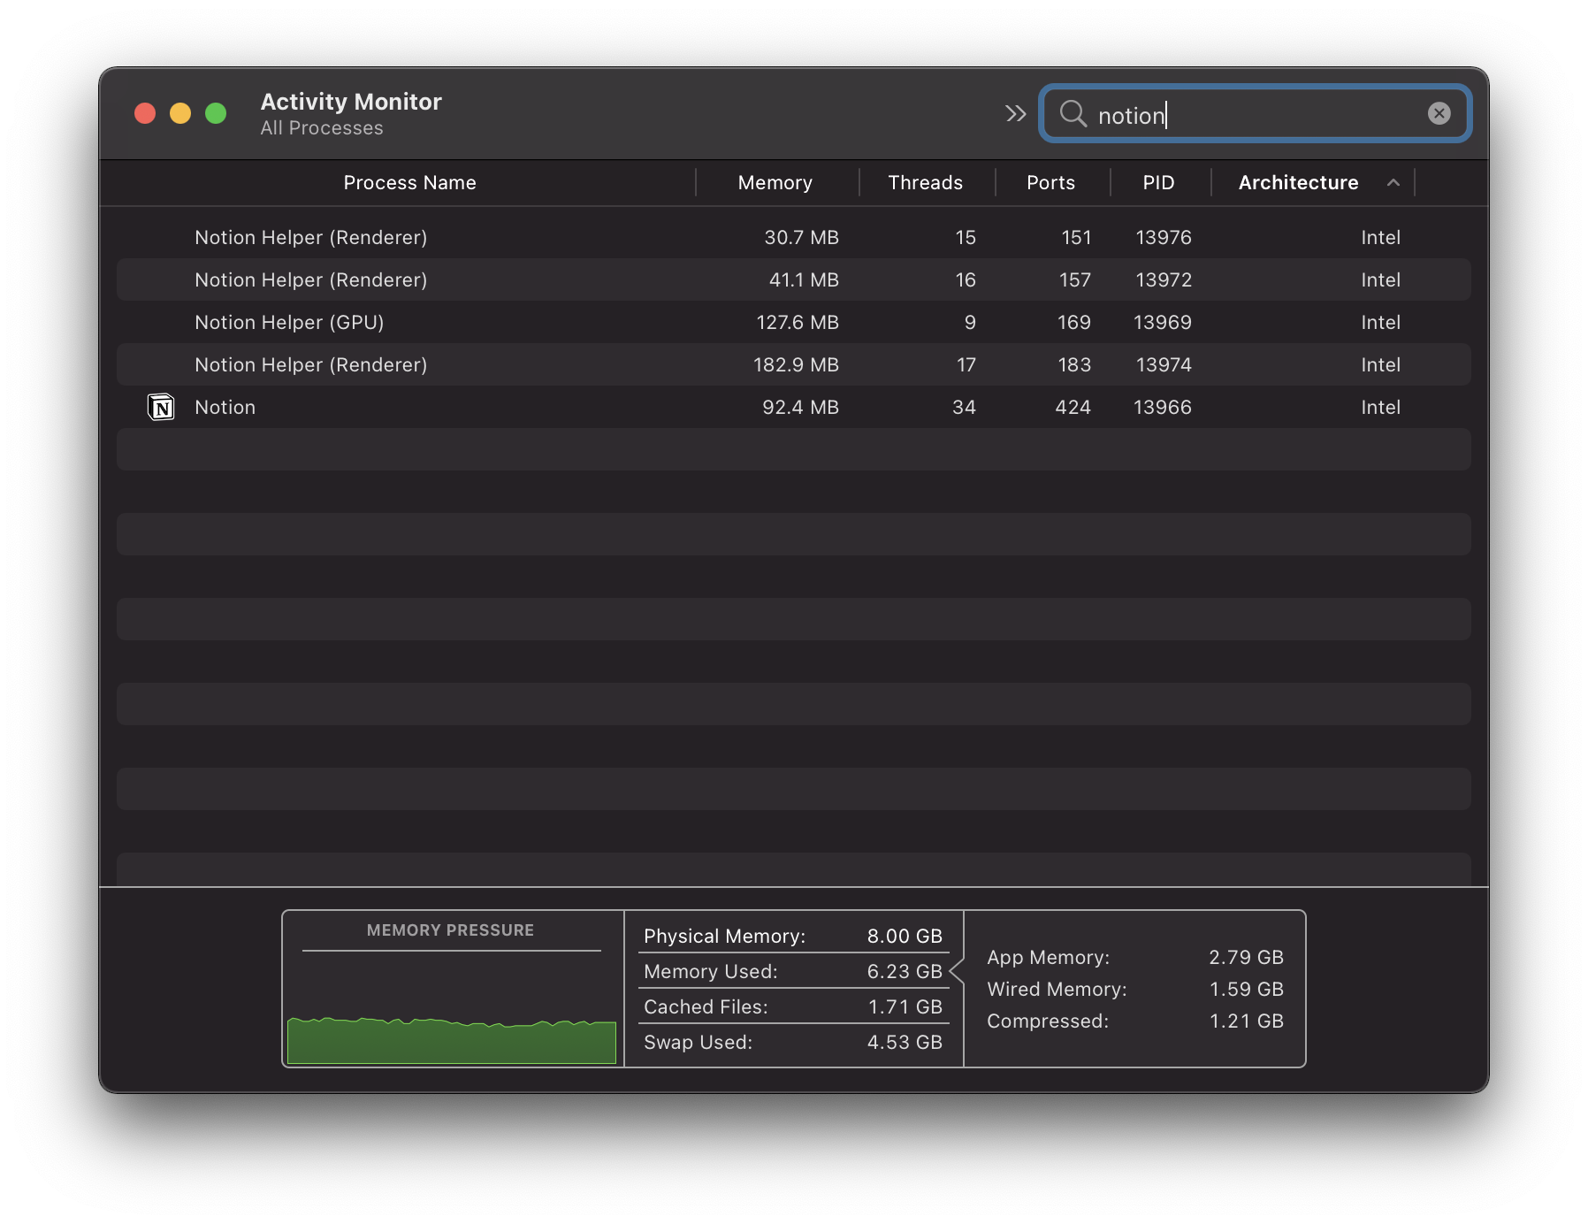1588x1224 pixels.
Task: Sort processes by the Memory column
Action: click(x=775, y=182)
